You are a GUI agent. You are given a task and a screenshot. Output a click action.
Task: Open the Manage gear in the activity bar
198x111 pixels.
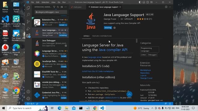pos(28,98)
